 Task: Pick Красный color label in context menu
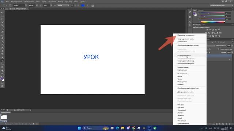[180, 107]
